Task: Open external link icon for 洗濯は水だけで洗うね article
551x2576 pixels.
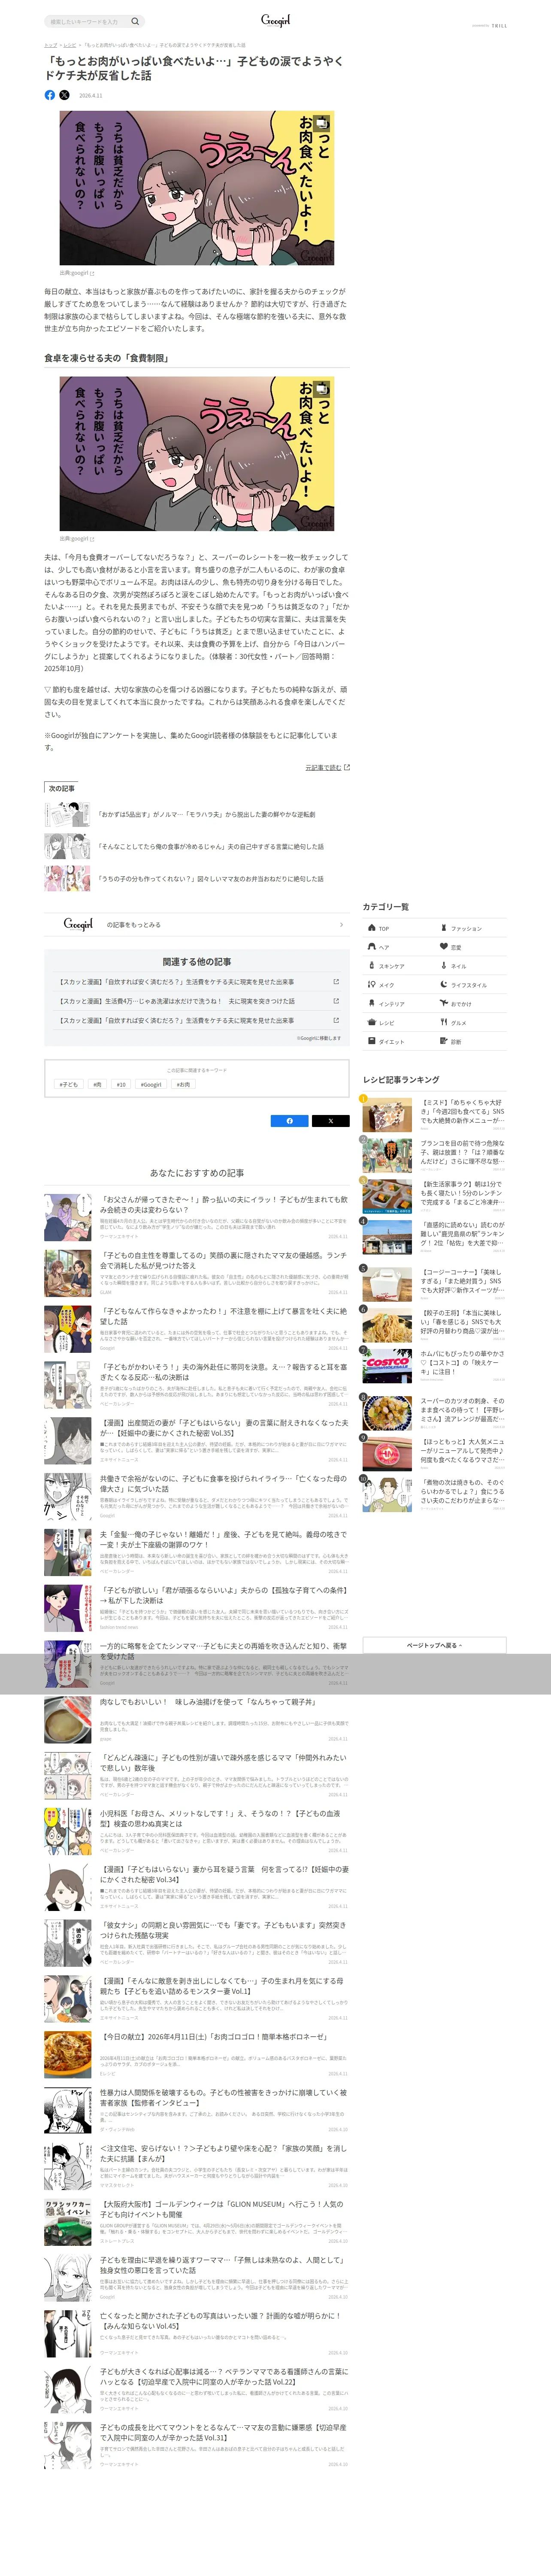Action: click(336, 1001)
